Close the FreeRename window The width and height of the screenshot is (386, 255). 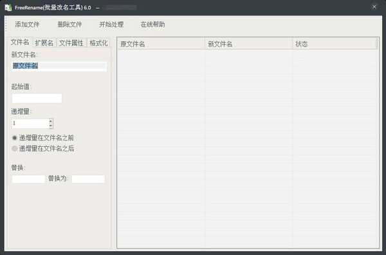374,7
